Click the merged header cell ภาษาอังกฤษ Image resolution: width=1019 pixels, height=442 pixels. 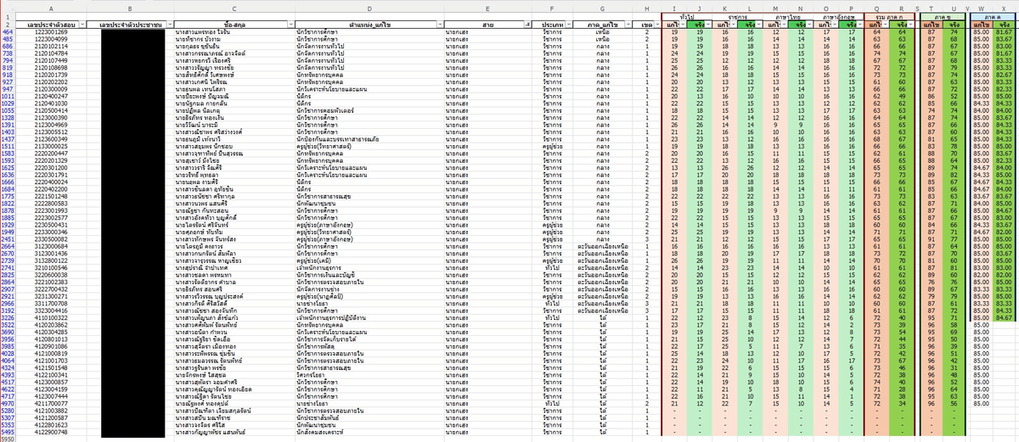pos(840,17)
